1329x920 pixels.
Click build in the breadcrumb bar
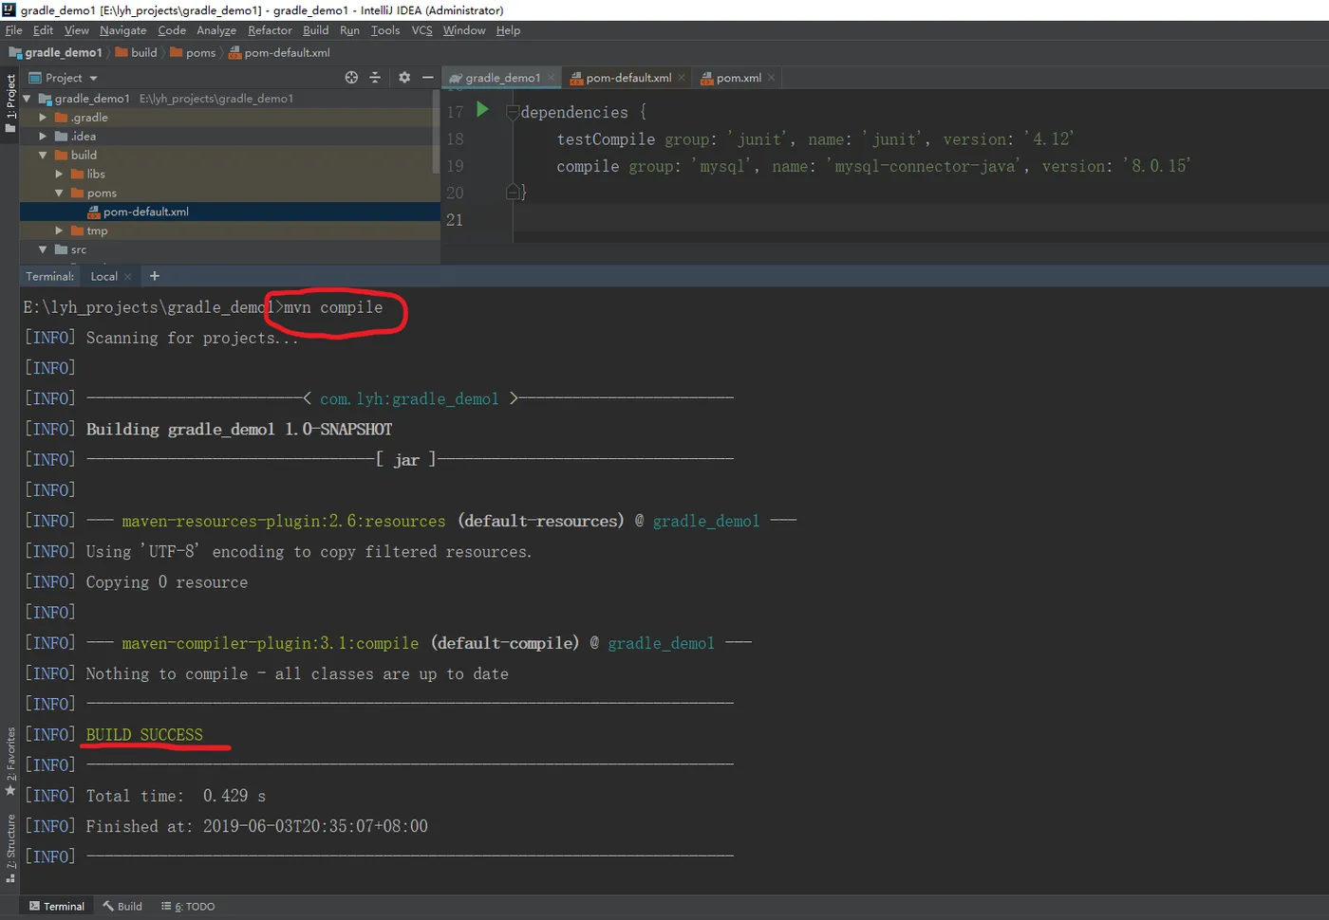[x=137, y=52]
